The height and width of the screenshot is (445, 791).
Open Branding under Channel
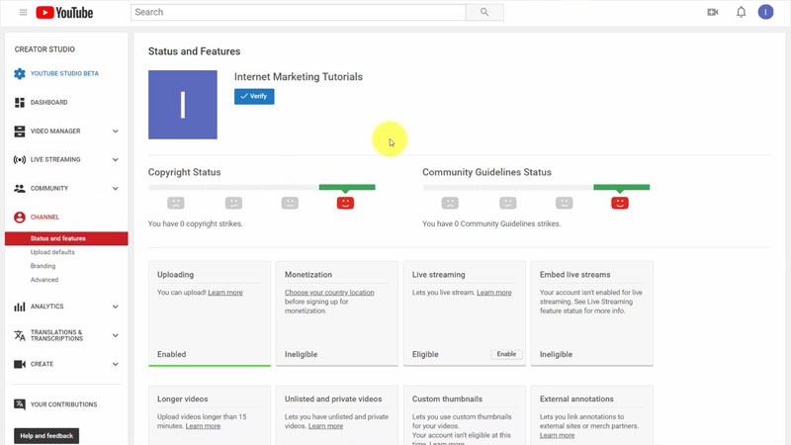[x=43, y=266]
